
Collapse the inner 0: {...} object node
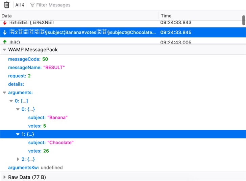pyautogui.click(x=18, y=109)
